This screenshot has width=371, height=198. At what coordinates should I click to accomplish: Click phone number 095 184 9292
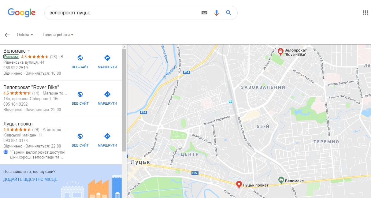pos(16,104)
